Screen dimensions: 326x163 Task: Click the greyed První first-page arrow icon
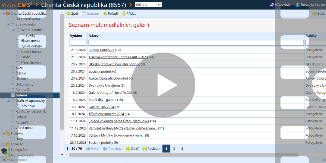tap(88, 149)
